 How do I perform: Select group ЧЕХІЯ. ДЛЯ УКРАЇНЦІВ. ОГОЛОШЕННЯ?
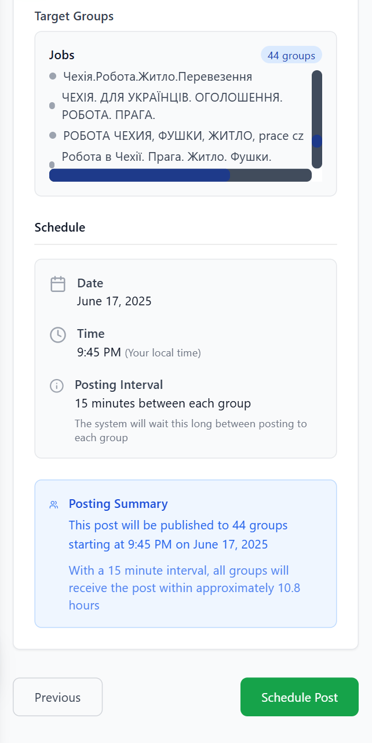click(x=172, y=106)
